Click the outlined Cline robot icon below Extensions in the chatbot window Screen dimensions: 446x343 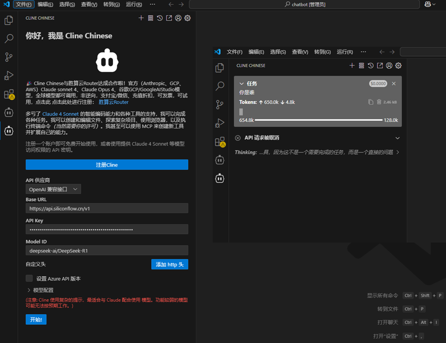(x=9, y=113)
